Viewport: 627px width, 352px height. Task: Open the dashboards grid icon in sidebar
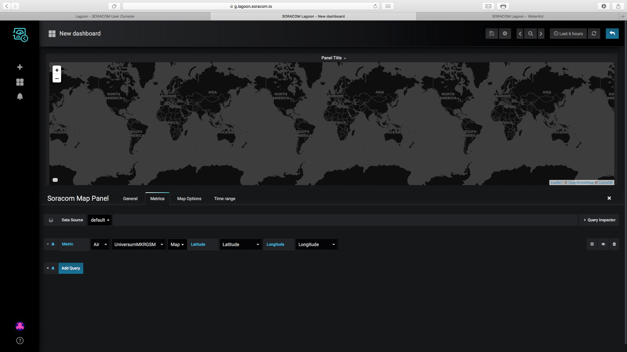coord(20,82)
